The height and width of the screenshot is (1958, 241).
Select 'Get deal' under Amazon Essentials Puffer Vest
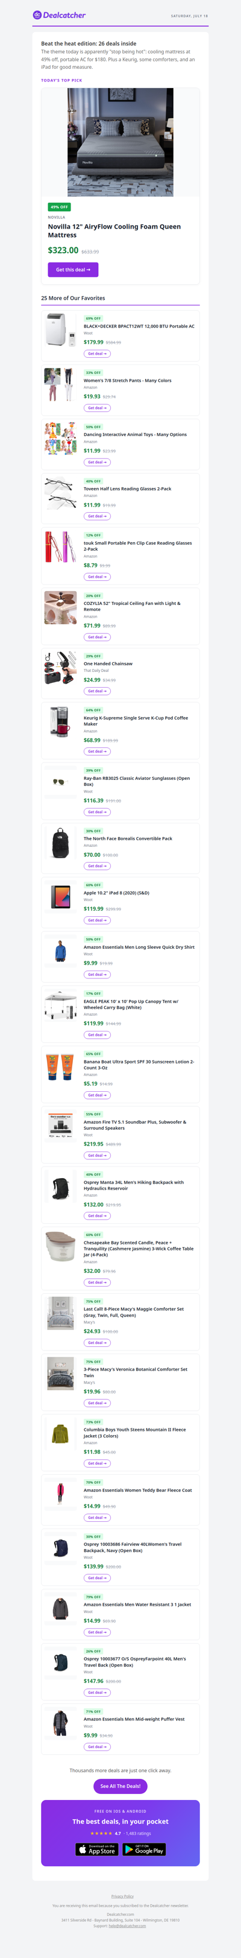click(x=96, y=1747)
